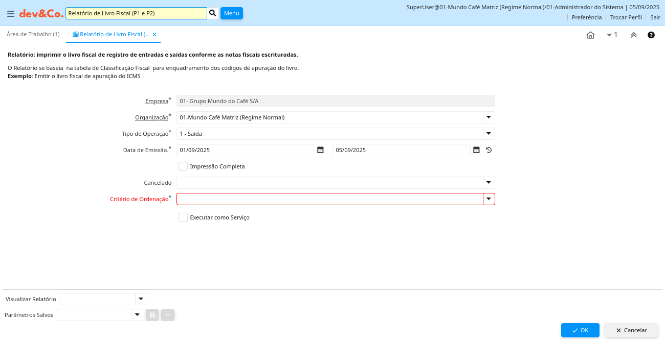Click the start date field 01/09/2025
The width and height of the screenshot is (665, 344).
(x=245, y=150)
